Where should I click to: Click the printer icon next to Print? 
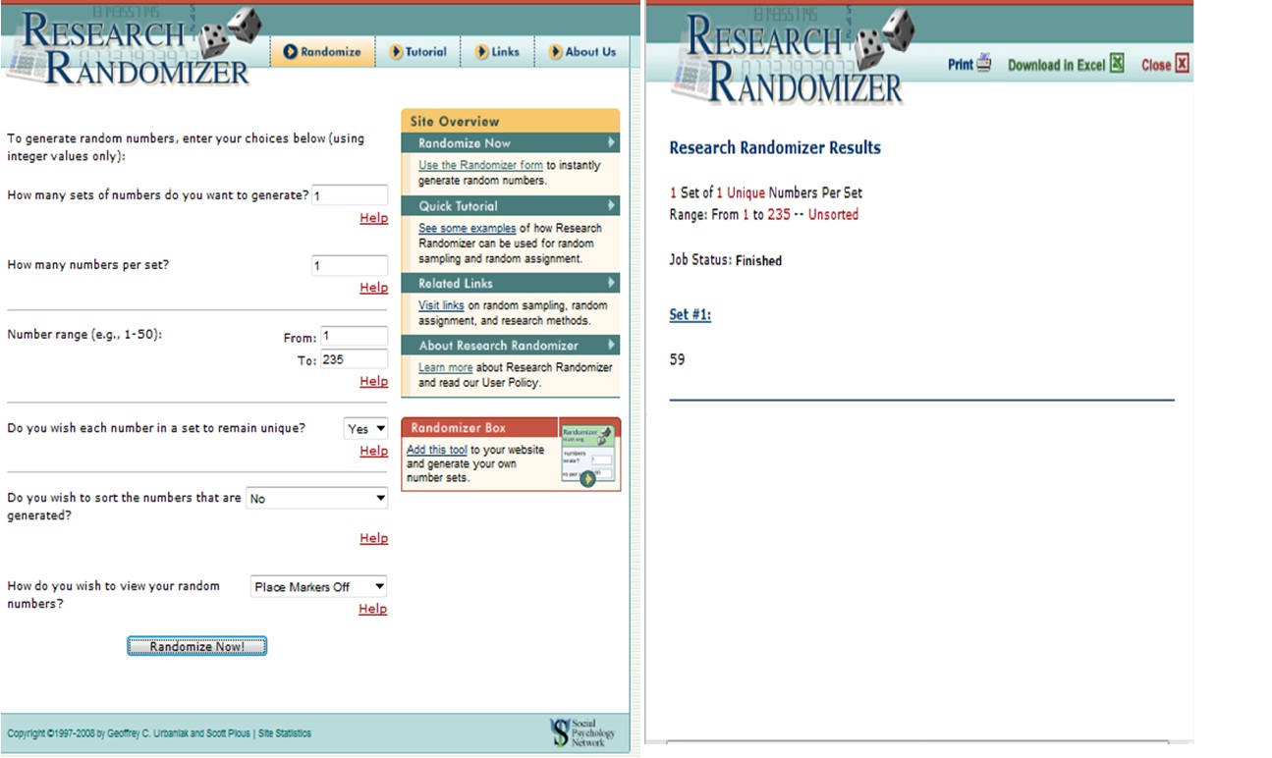pos(984,64)
